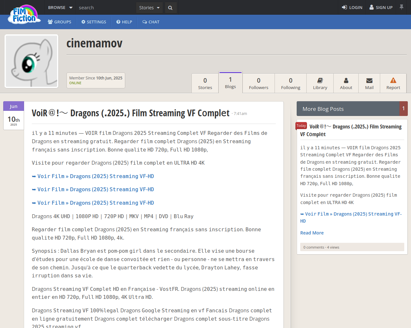The width and height of the screenshot is (411, 328).
Task: Click the Report warning tab
Action: tap(393, 83)
